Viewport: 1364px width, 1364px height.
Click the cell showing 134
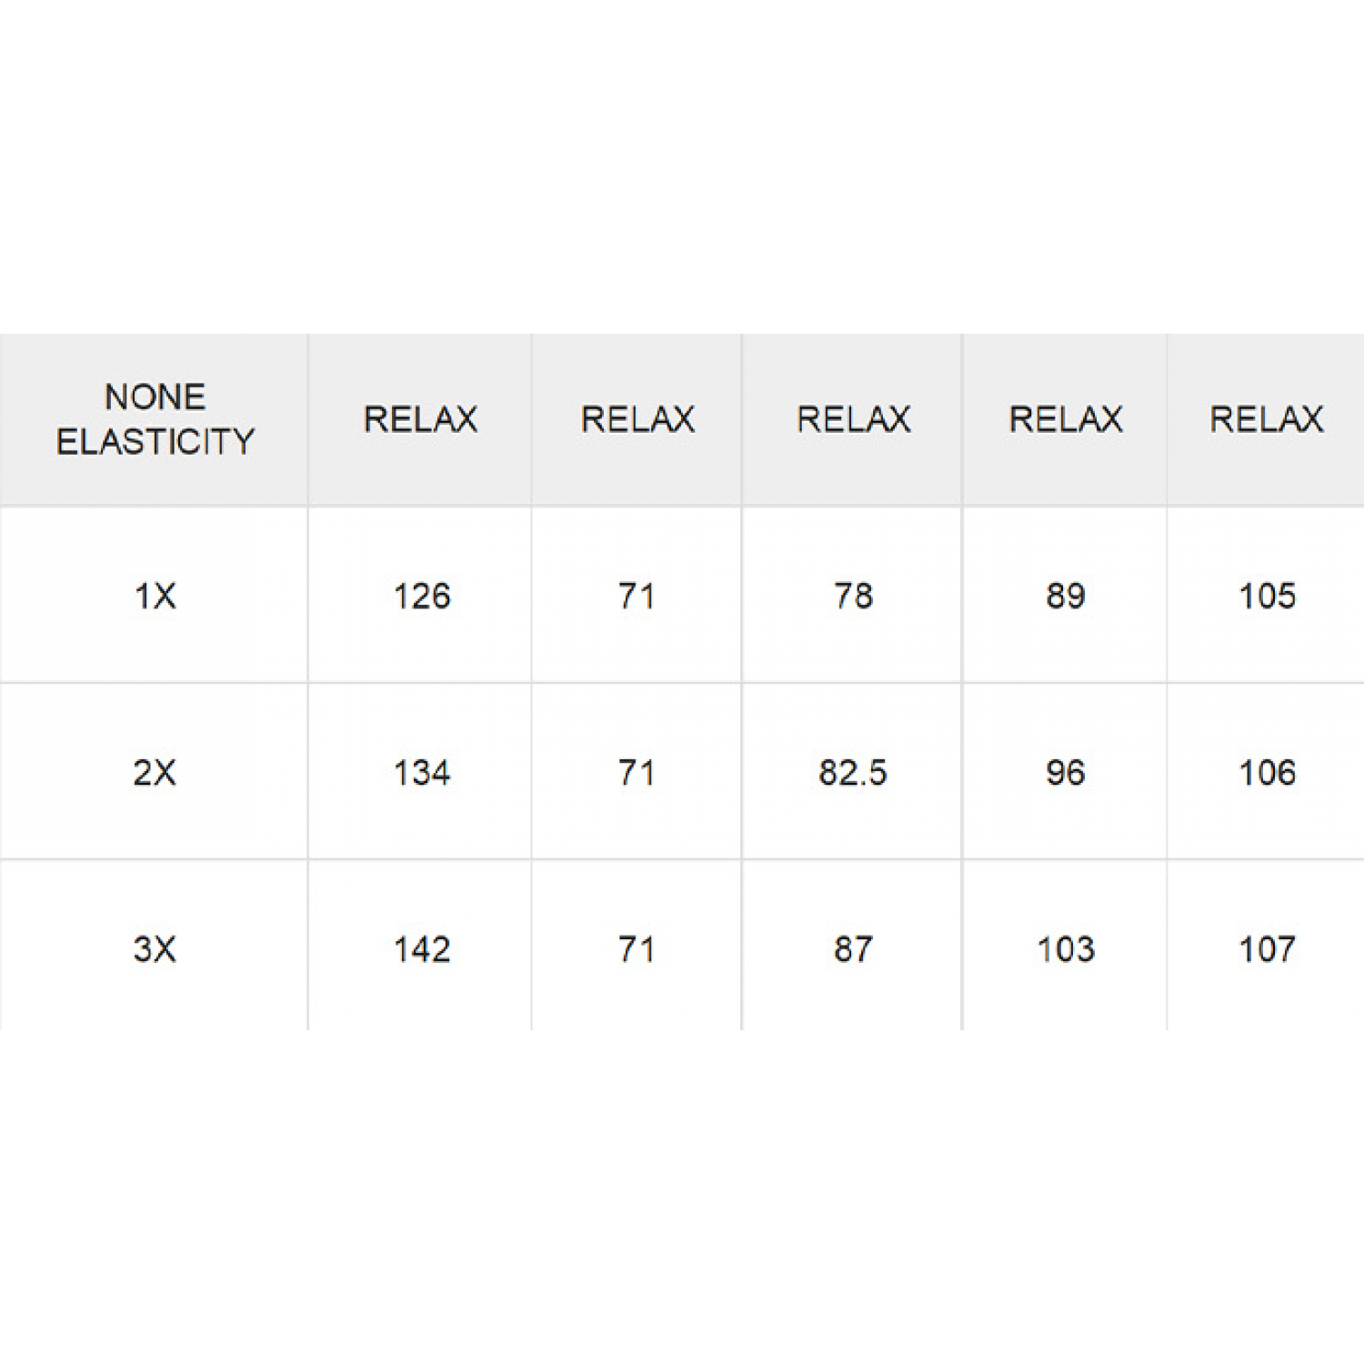[x=421, y=773]
